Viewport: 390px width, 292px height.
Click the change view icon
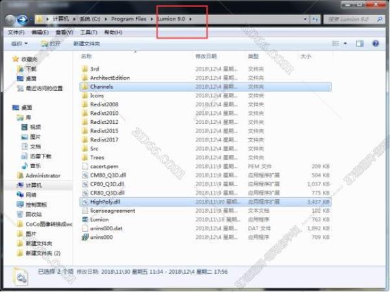[x=336, y=43]
